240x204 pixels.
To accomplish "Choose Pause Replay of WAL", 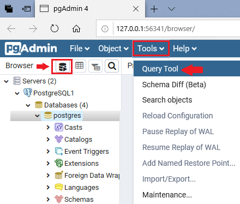I will click(187, 131).
